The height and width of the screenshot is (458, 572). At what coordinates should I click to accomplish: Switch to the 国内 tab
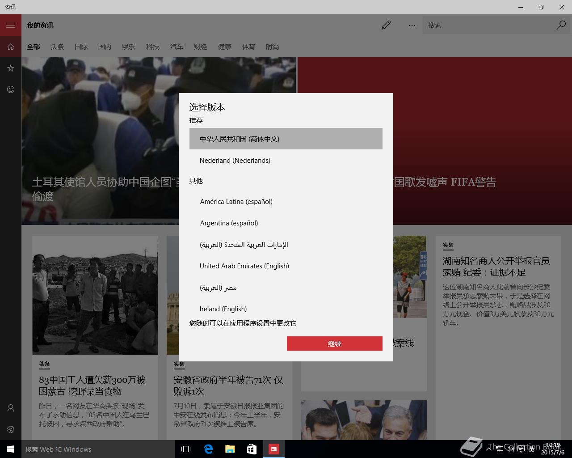tap(105, 47)
